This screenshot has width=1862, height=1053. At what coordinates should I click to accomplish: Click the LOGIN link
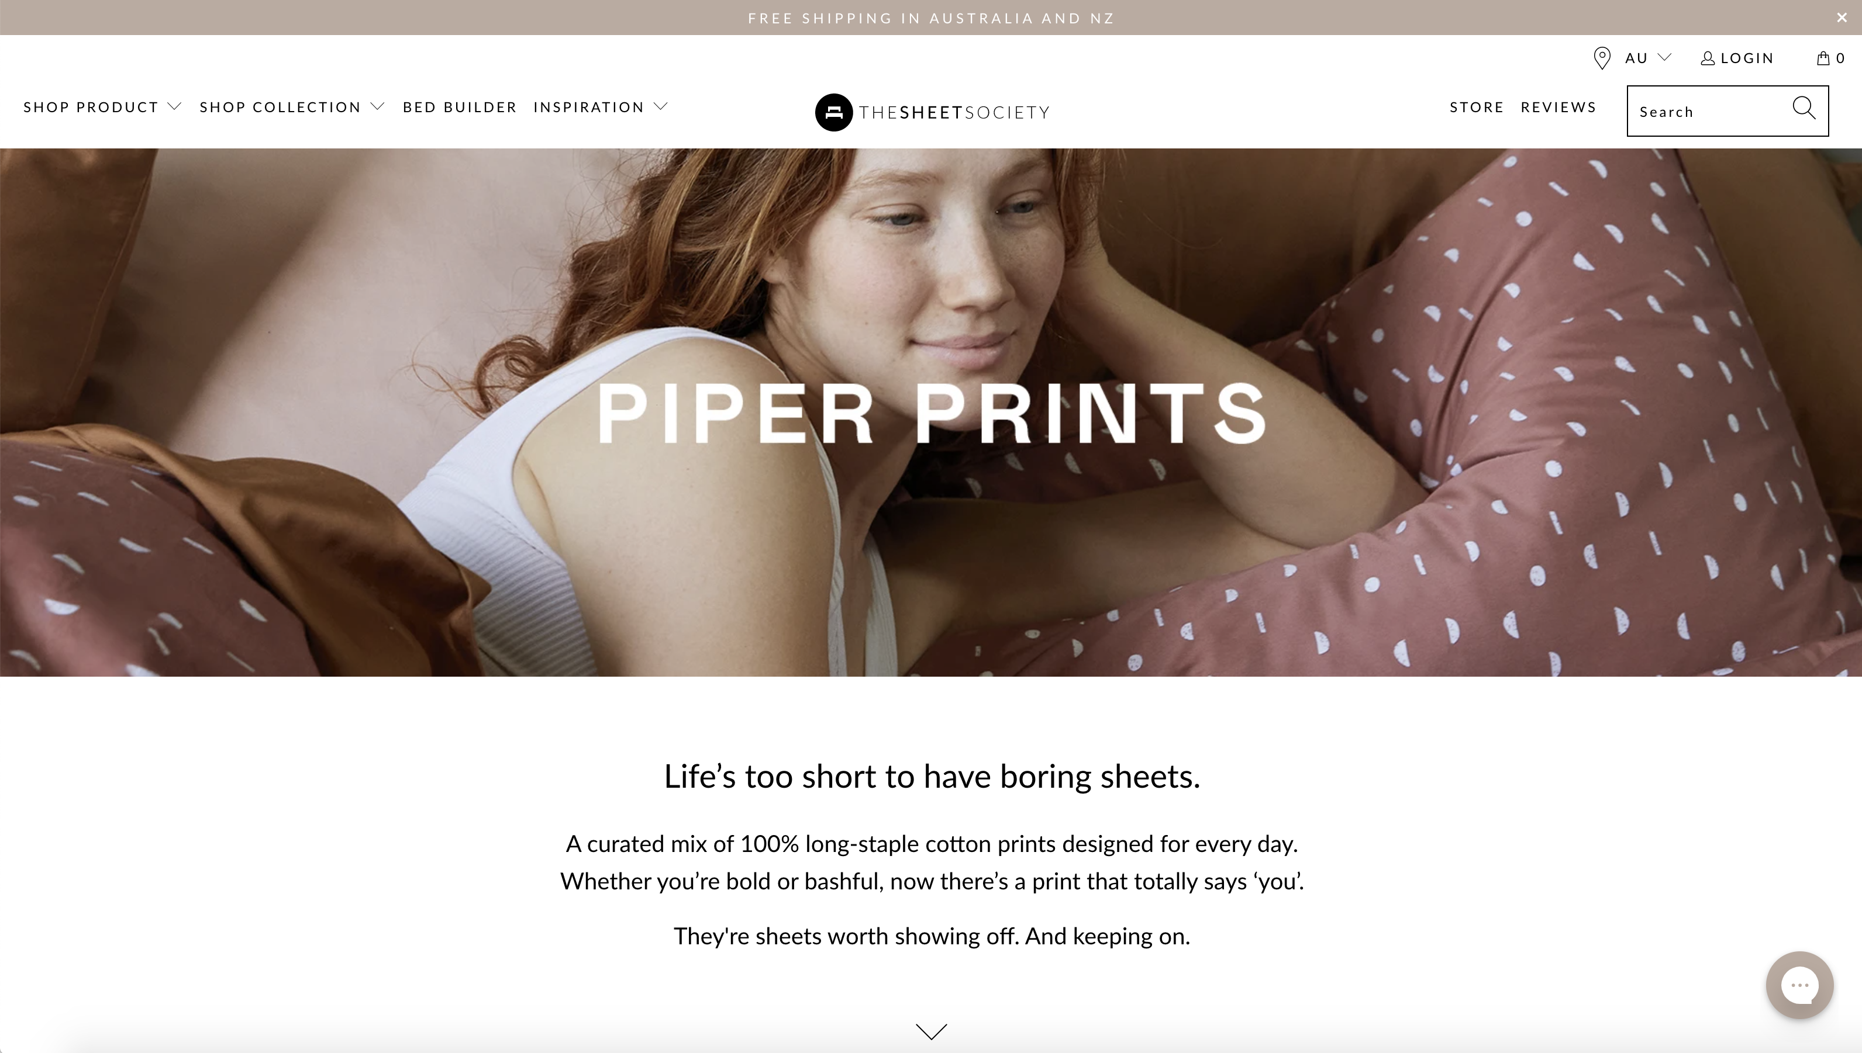pos(1747,58)
